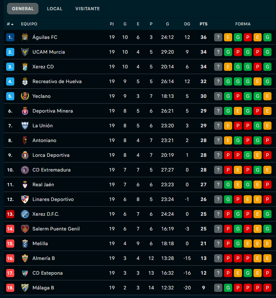Click the Almería B club badge
276x298 pixels.
tap(25, 258)
